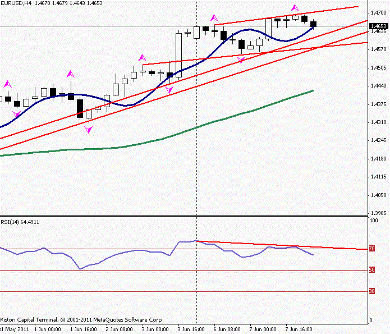
Task: Click the 1.4310 price axis label
Action: [x=379, y=122]
